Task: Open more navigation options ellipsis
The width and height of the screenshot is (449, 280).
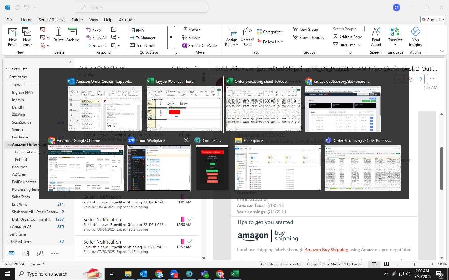Action: [x=55, y=254]
